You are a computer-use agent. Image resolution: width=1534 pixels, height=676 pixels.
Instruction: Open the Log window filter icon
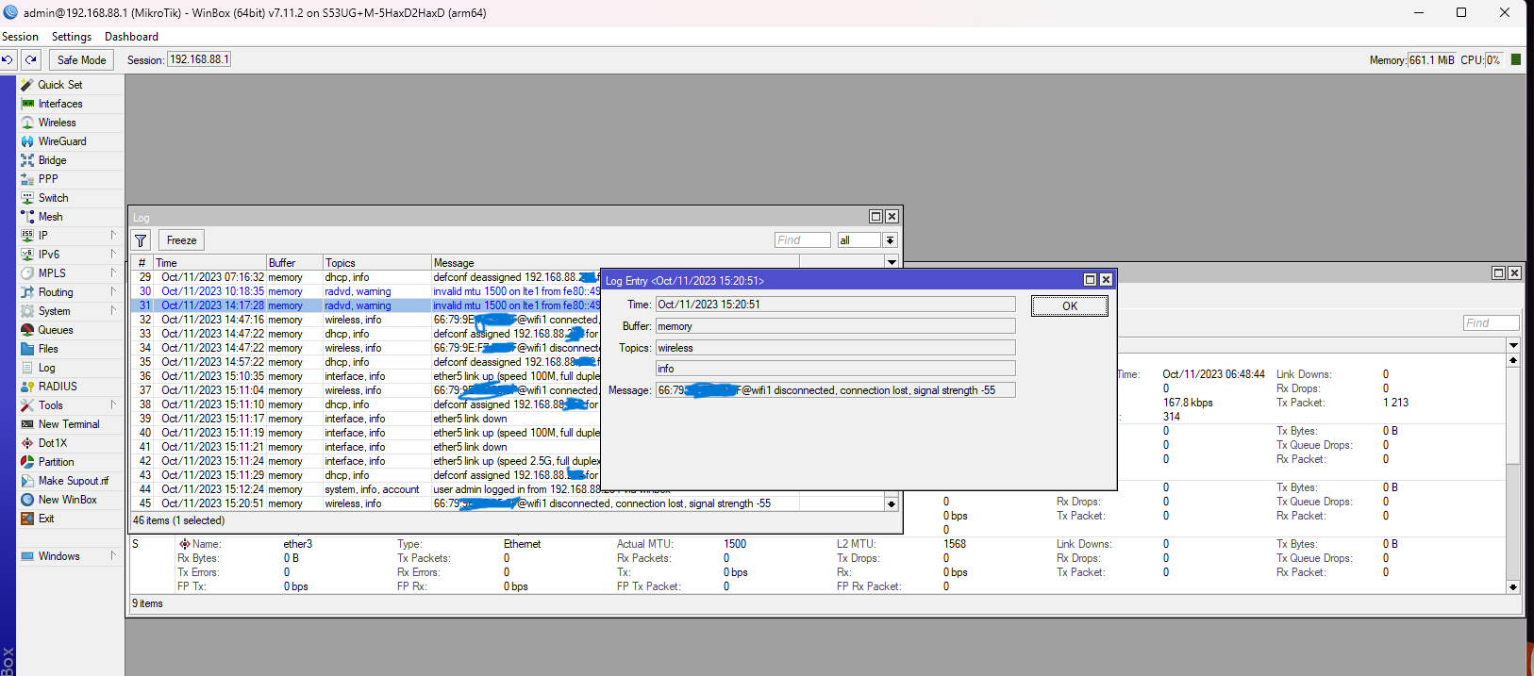click(141, 240)
